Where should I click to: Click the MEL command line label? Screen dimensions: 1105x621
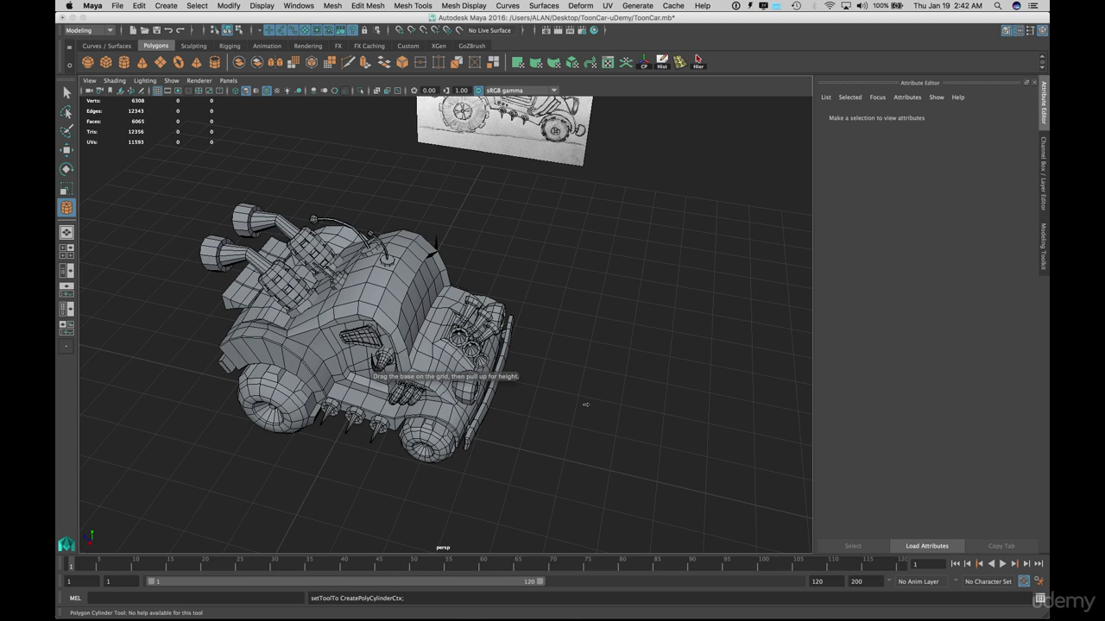75,598
